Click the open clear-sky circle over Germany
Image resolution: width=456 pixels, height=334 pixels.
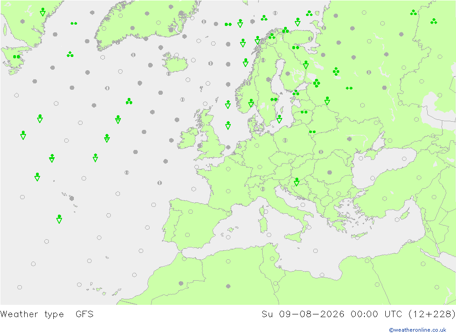pos(257,146)
